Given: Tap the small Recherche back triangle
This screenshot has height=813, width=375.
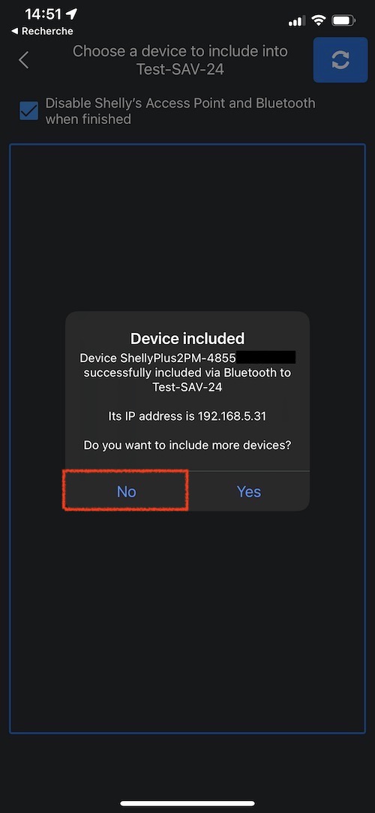Looking at the screenshot, I should click(x=14, y=31).
